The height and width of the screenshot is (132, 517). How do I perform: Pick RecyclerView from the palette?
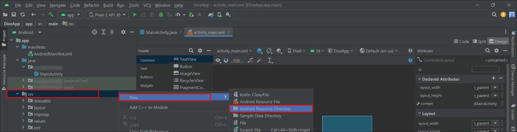188,80
